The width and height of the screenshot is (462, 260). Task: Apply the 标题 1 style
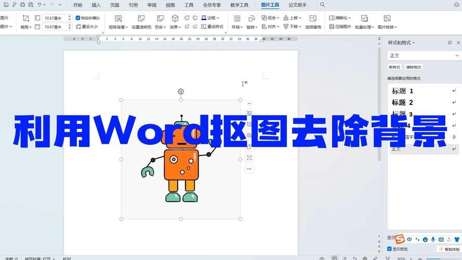pyautogui.click(x=424, y=91)
